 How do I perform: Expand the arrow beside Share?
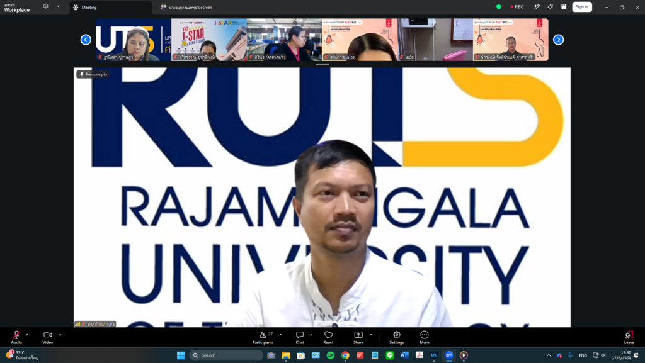(x=370, y=335)
